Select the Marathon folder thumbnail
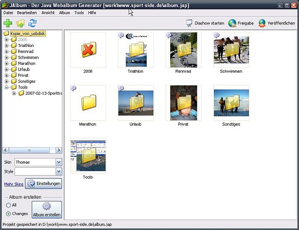The height and width of the screenshot is (230, 299). (88, 103)
